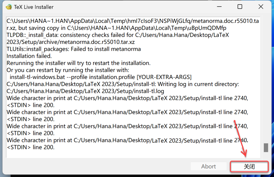
Task: Click the "TLPDB::_install_data: consistency checks failed" line
Action: 118,35
